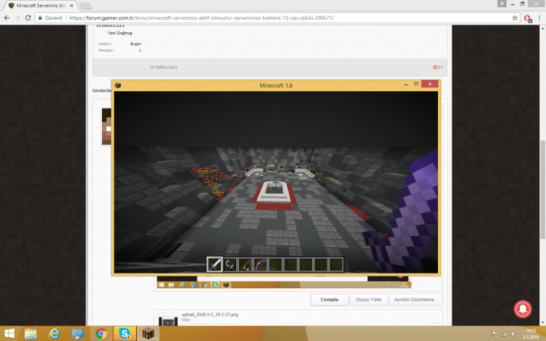
Task: Go back using Chrome's back arrow
Action: coord(7,18)
